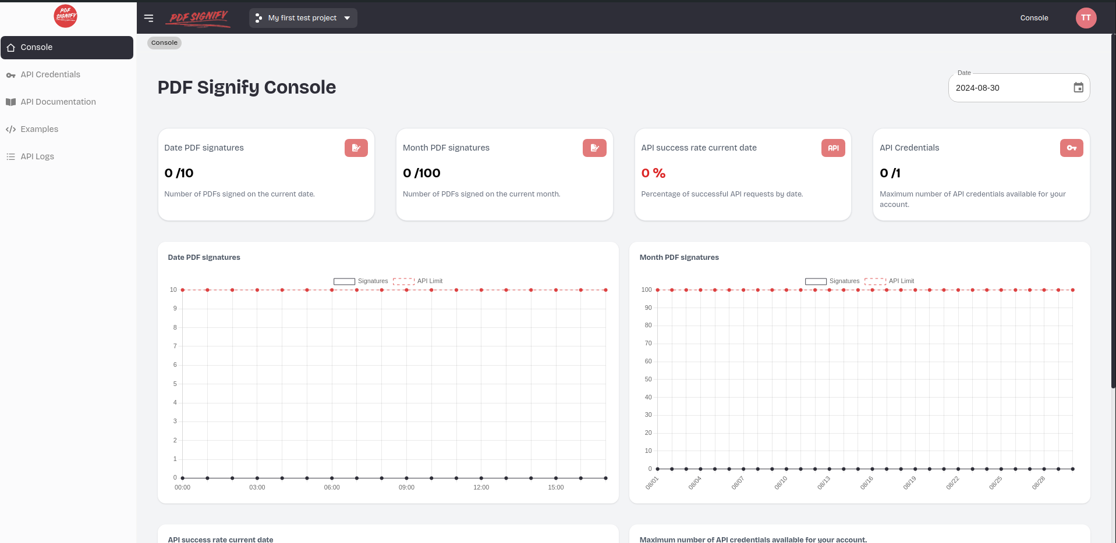Click the project icon in the project selector

(x=258, y=18)
